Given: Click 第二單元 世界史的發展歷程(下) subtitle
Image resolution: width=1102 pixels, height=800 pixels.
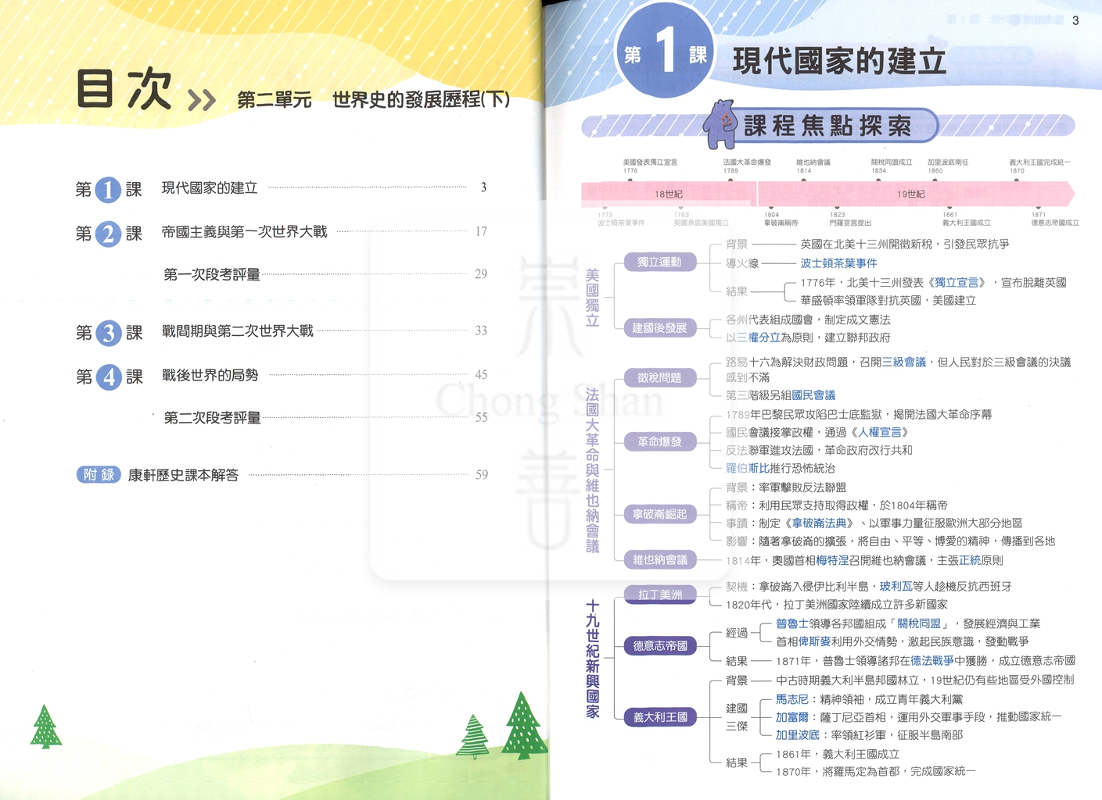Looking at the screenshot, I should click(373, 100).
